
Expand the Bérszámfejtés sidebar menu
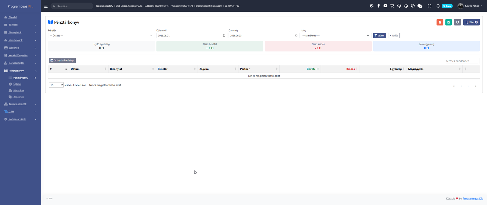tap(20, 63)
